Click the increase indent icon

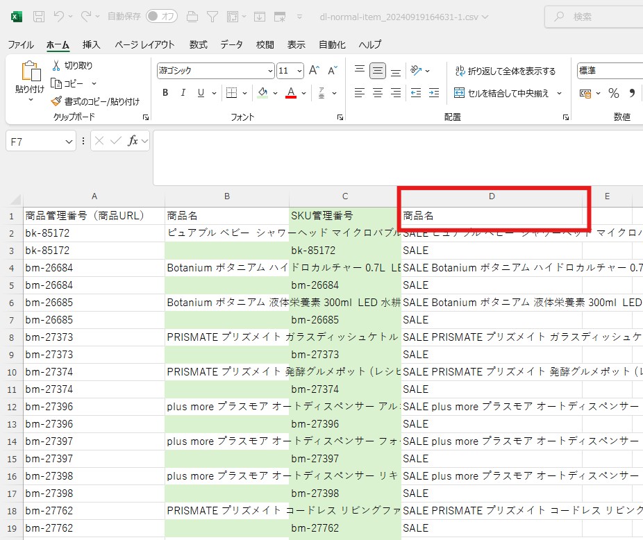(434, 93)
